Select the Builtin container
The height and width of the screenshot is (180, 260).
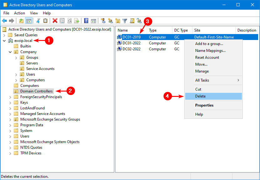coord(26,46)
